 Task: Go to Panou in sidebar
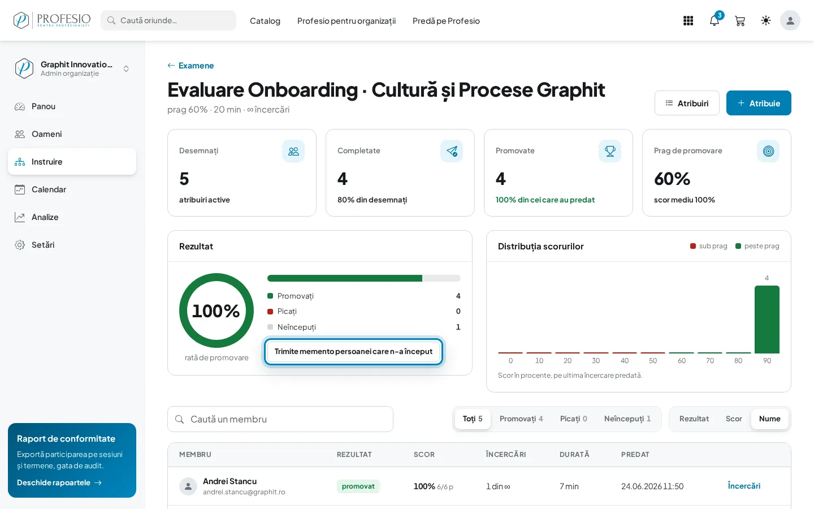[x=72, y=106]
